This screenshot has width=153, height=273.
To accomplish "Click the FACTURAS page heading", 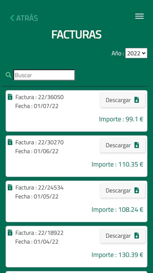I will tap(76, 35).
